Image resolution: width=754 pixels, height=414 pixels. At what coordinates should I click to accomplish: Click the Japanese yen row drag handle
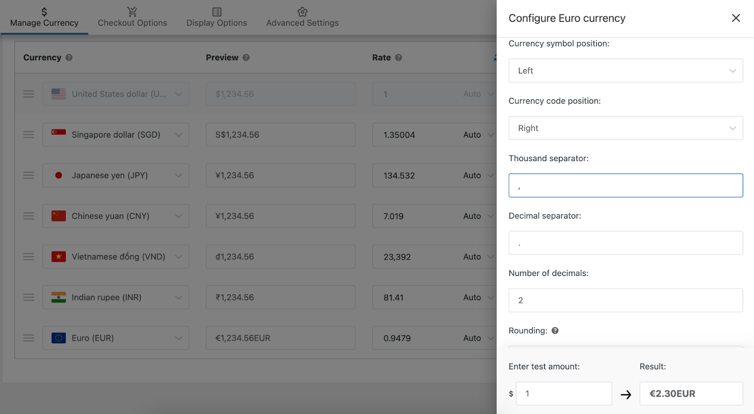click(29, 175)
